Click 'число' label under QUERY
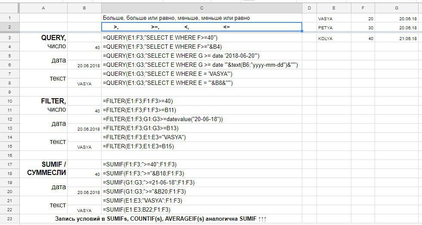The image size is (422, 225). (x=43, y=47)
